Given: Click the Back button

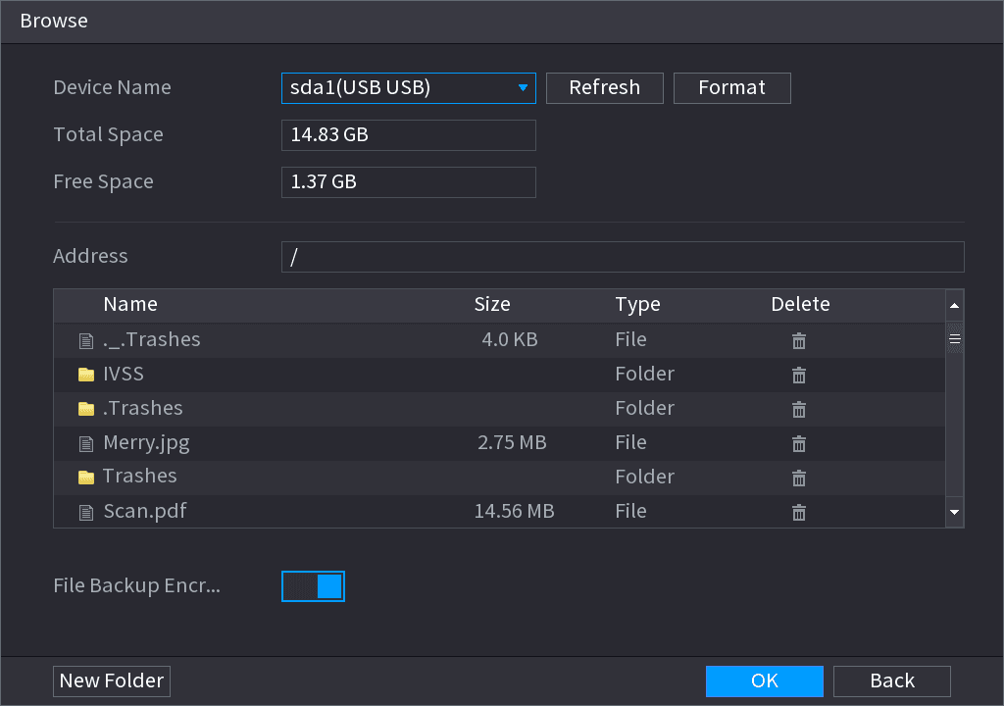Looking at the screenshot, I should click(x=892, y=681).
